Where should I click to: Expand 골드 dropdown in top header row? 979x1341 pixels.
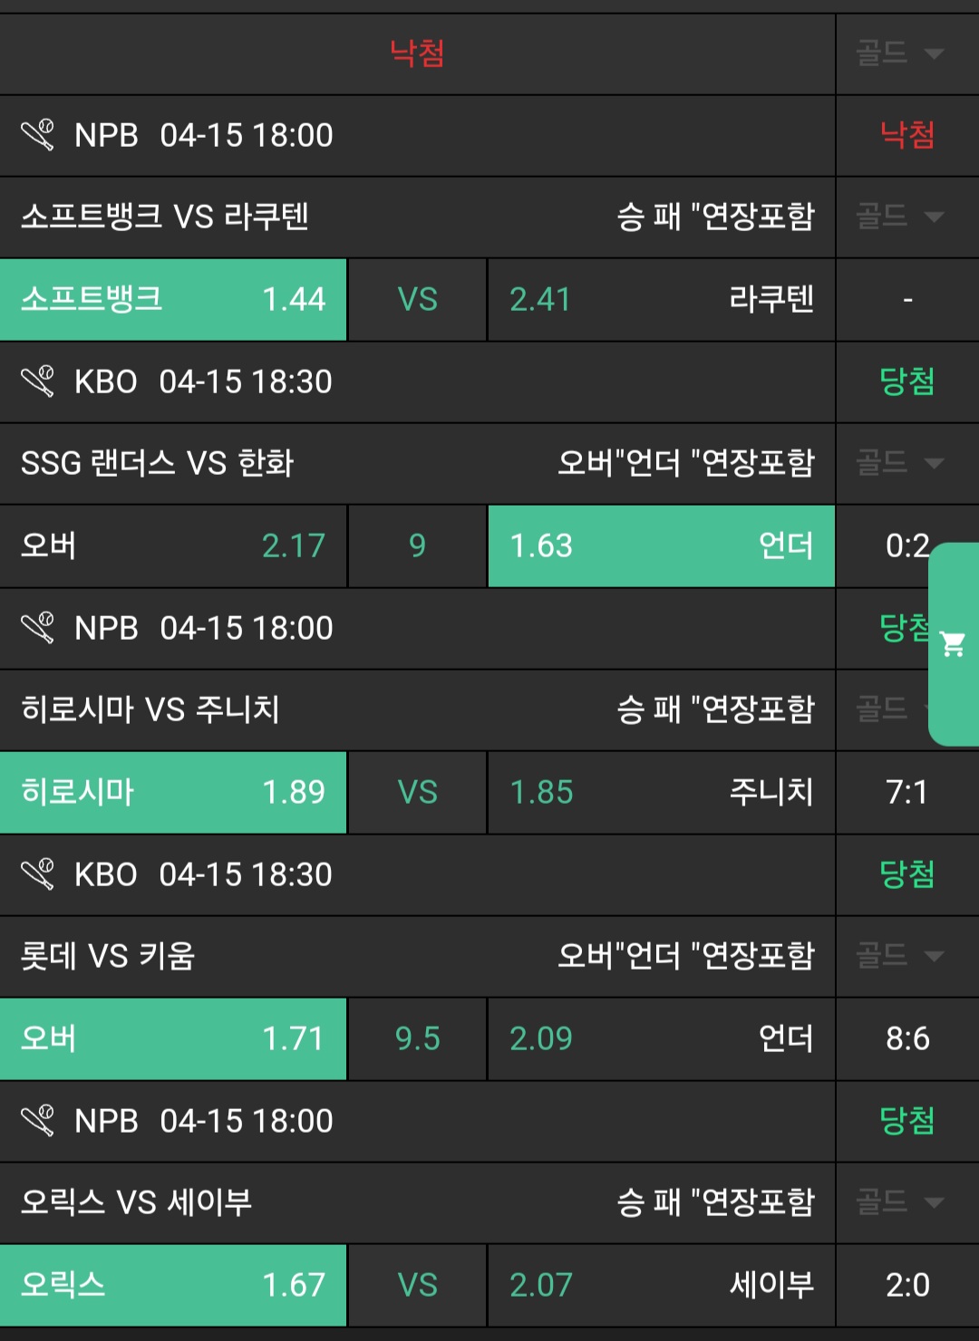coord(901,53)
